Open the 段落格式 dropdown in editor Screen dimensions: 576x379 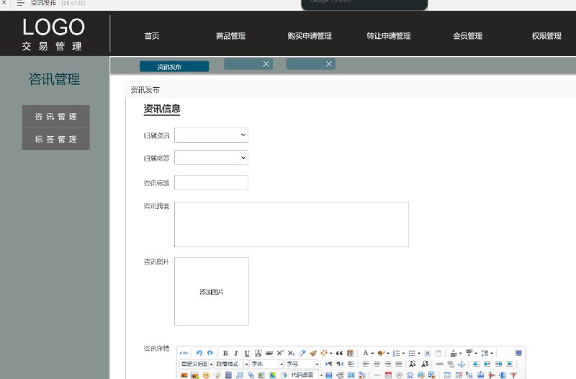231,364
